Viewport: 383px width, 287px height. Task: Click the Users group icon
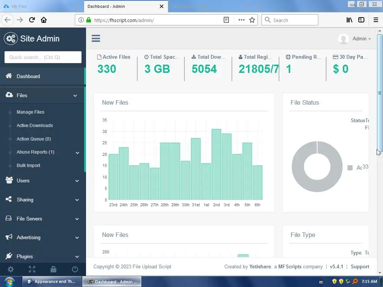click(x=9, y=180)
